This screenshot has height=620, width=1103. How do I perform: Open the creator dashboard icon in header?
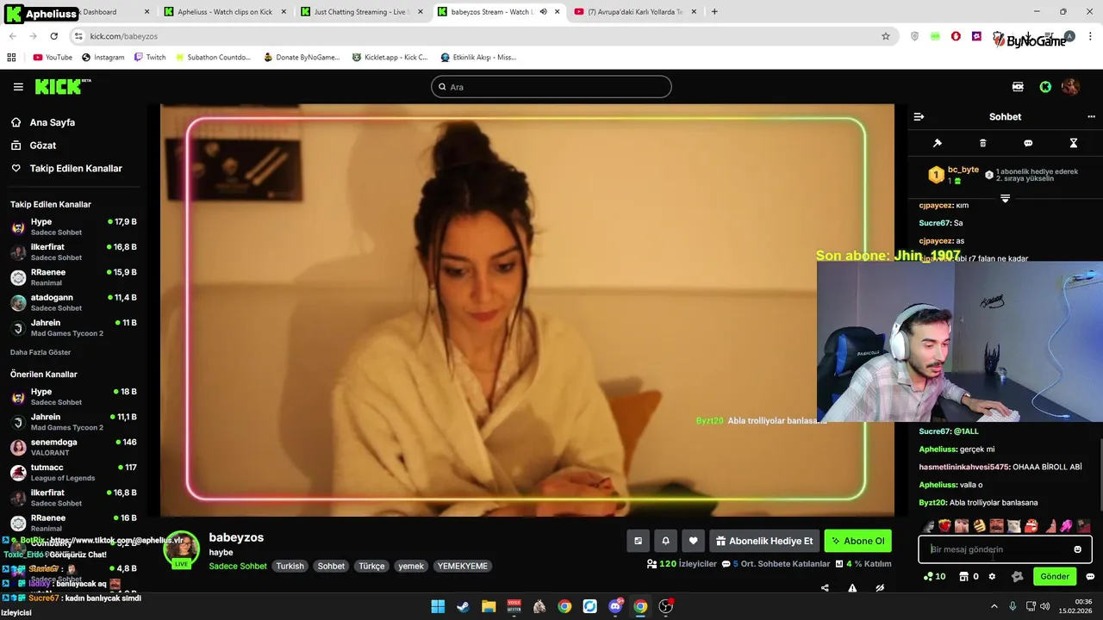pos(1018,87)
